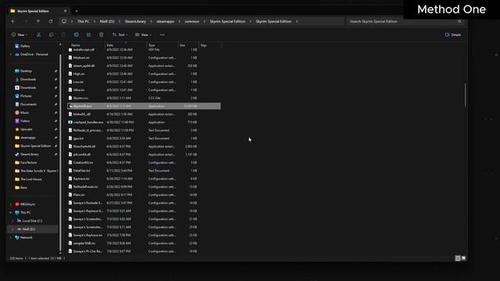Click the navigation pane vertical scrollbar
Screen dimensions: 500x281
pyautogui.click(x=60, y=152)
